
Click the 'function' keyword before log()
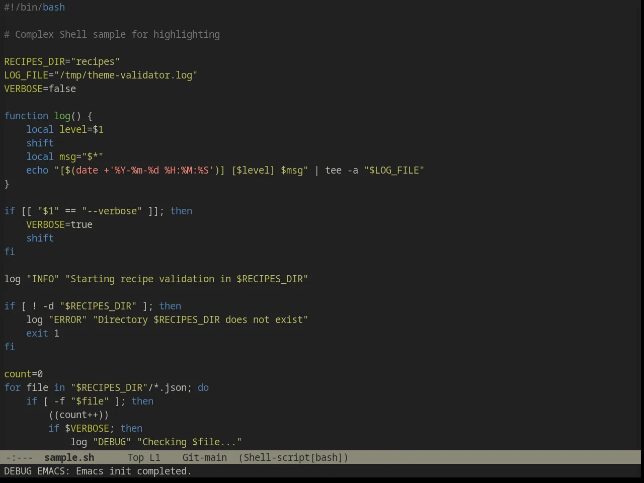point(26,116)
